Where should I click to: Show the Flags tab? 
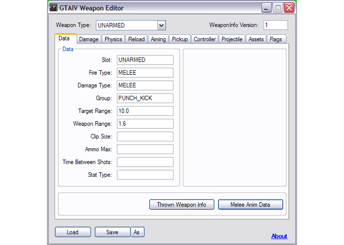pyautogui.click(x=276, y=39)
